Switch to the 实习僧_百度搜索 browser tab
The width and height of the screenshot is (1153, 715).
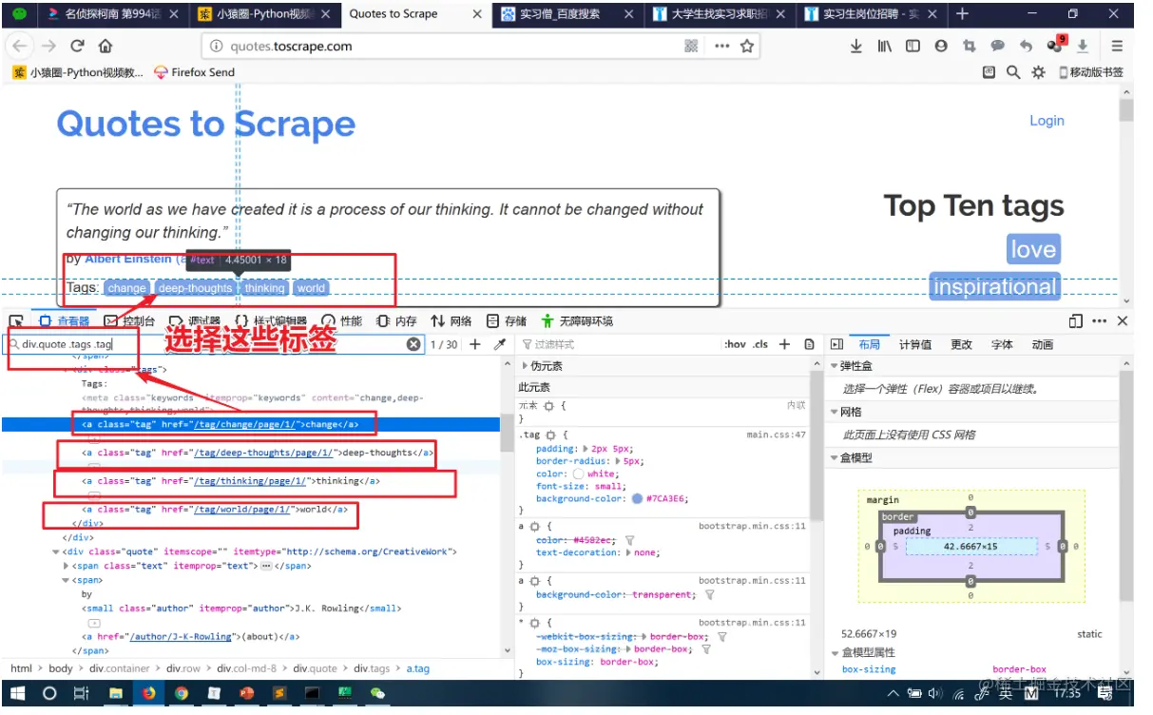pyautogui.click(x=566, y=13)
